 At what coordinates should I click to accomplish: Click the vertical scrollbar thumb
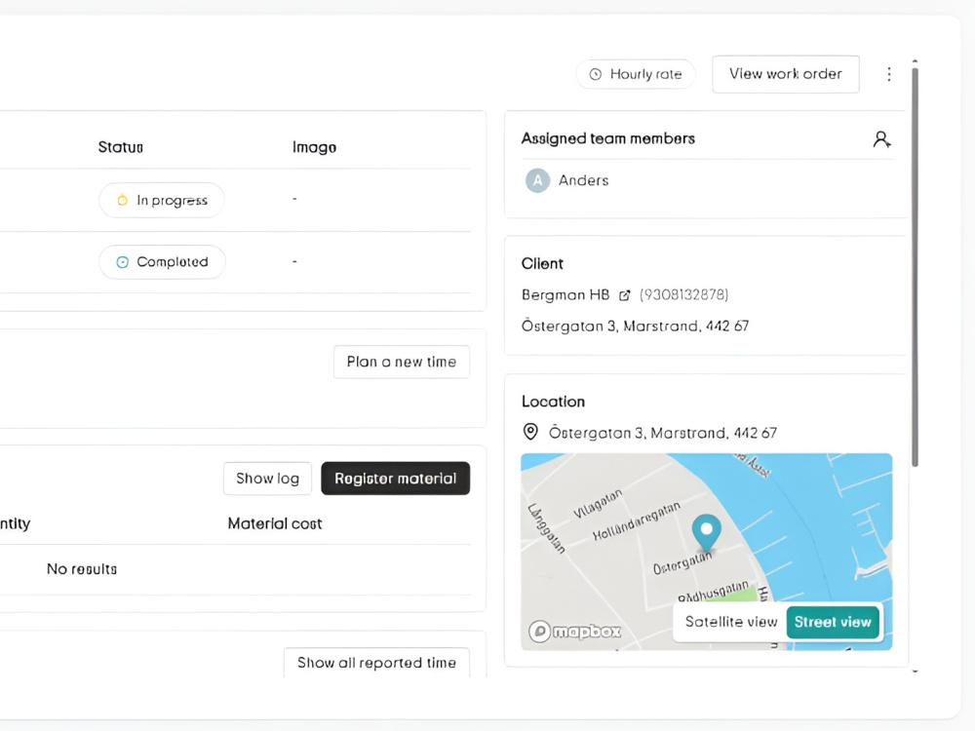tap(915, 267)
